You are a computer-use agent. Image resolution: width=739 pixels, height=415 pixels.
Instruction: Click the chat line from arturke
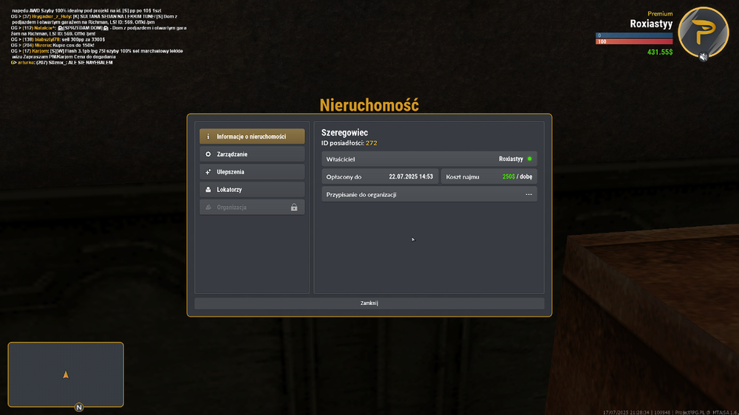point(62,63)
